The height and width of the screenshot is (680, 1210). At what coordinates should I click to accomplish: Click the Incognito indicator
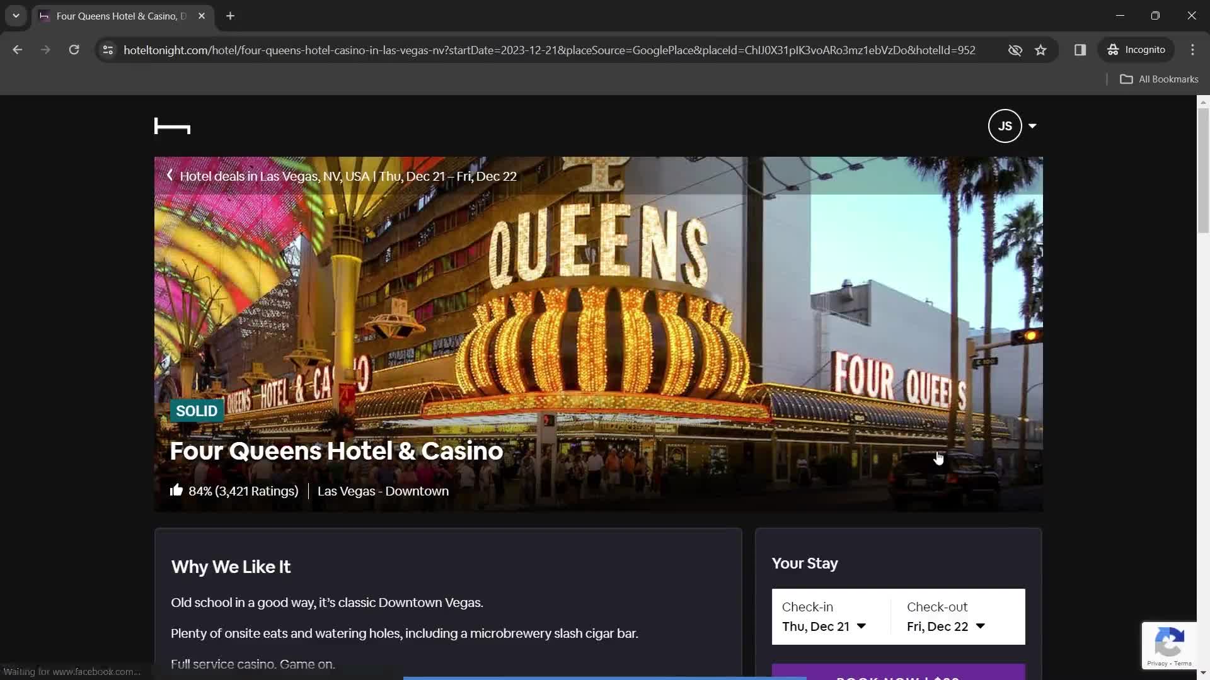click(1137, 50)
